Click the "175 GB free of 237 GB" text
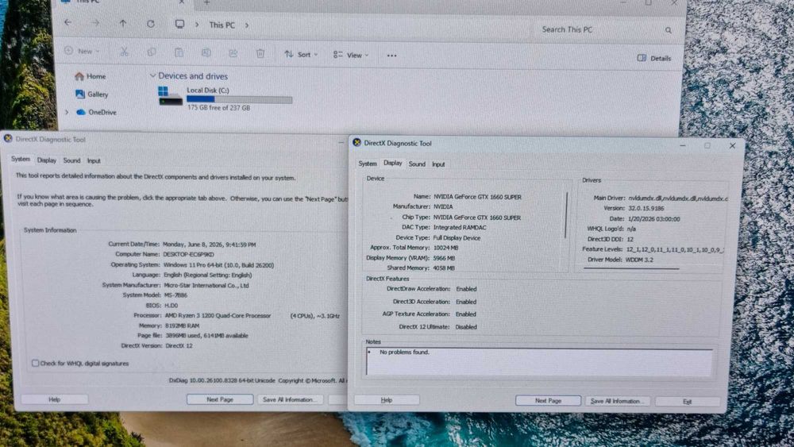Screen dimensions: 794x447 tap(219, 108)
